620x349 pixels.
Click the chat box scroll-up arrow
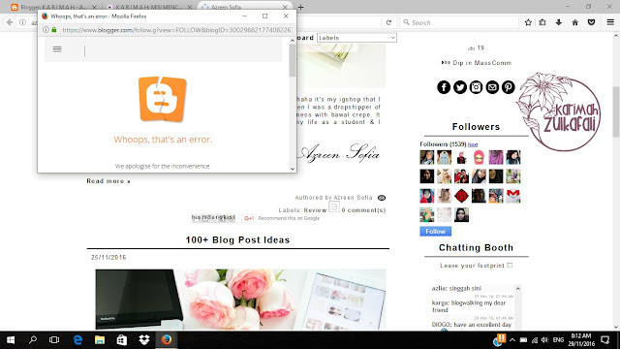(517, 289)
